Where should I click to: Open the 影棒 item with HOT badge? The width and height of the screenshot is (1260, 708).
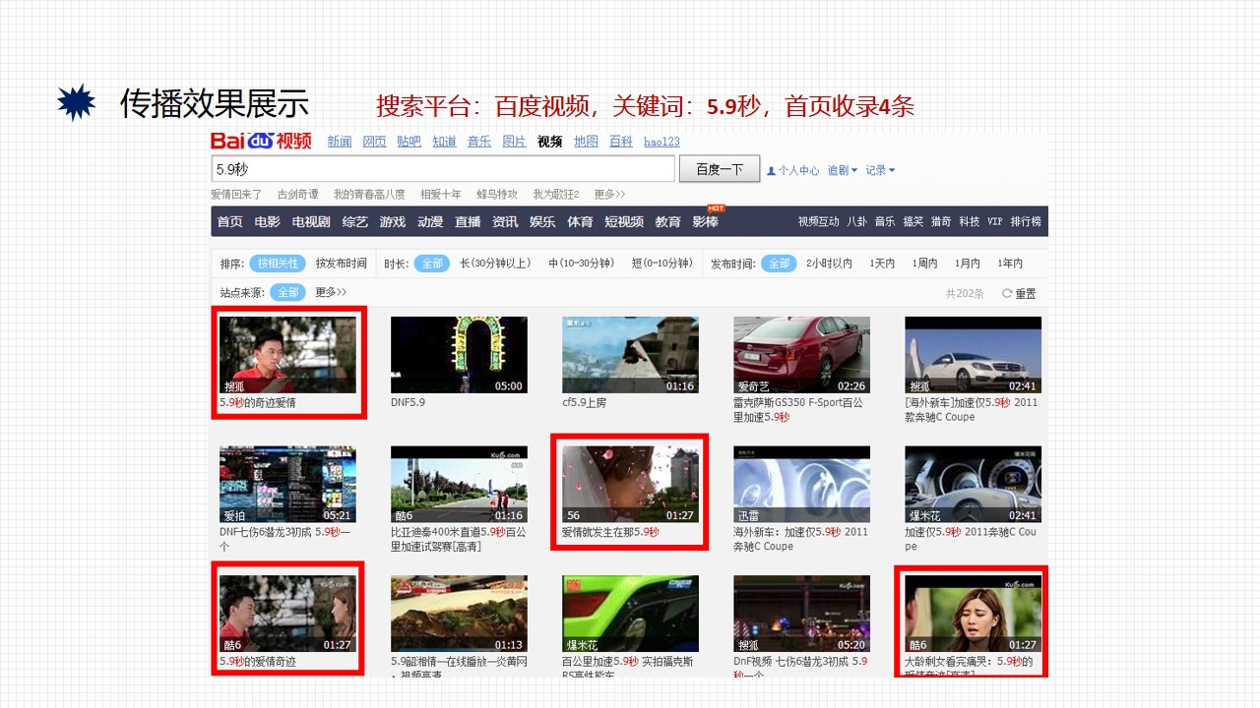pyautogui.click(x=706, y=220)
